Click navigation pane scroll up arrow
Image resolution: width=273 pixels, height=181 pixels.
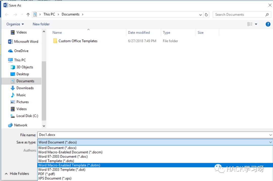click(44, 32)
